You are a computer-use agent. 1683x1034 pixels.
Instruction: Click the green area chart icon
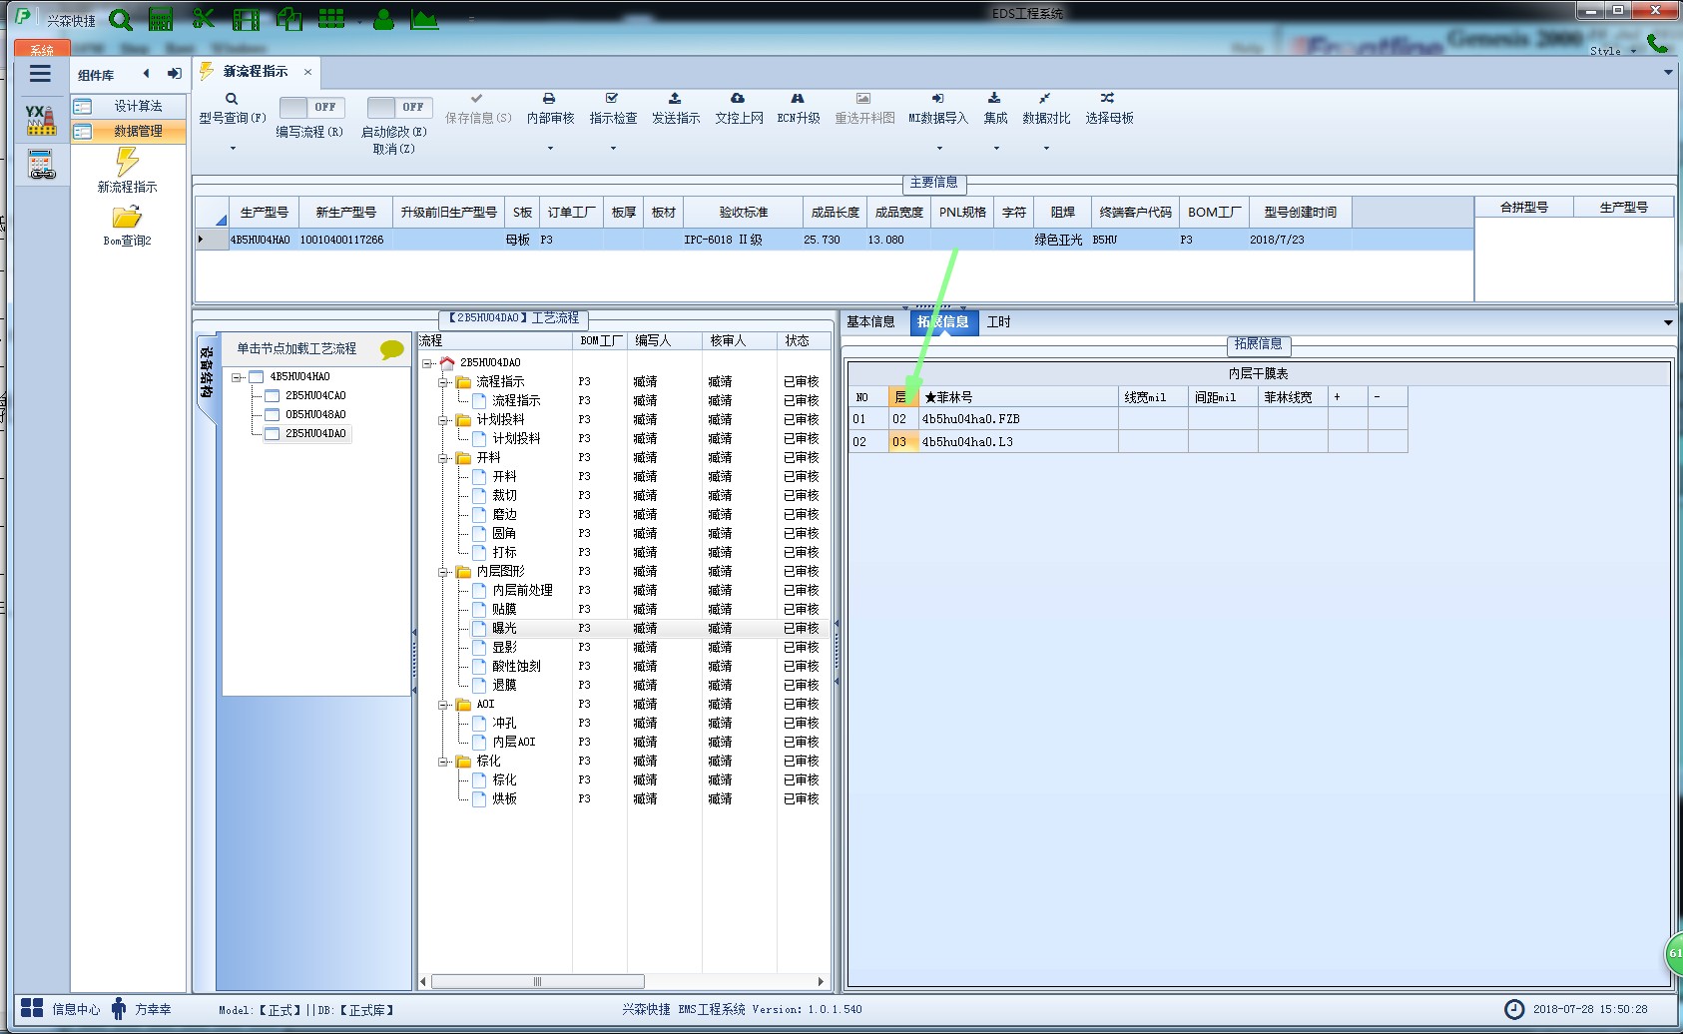[425, 19]
